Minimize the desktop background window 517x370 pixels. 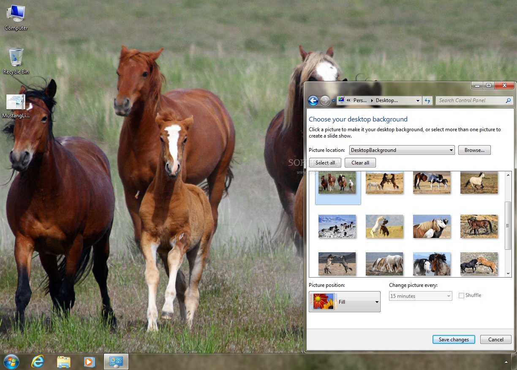(477, 85)
